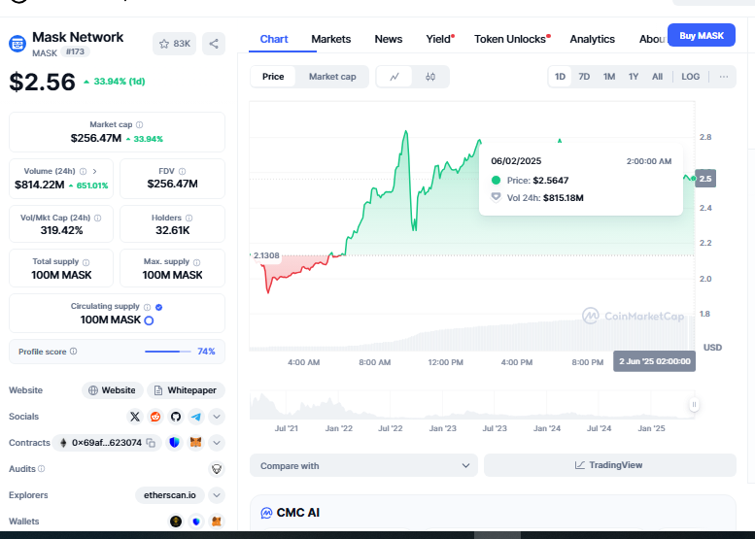Open the Compare with dropdown

tap(363, 465)
